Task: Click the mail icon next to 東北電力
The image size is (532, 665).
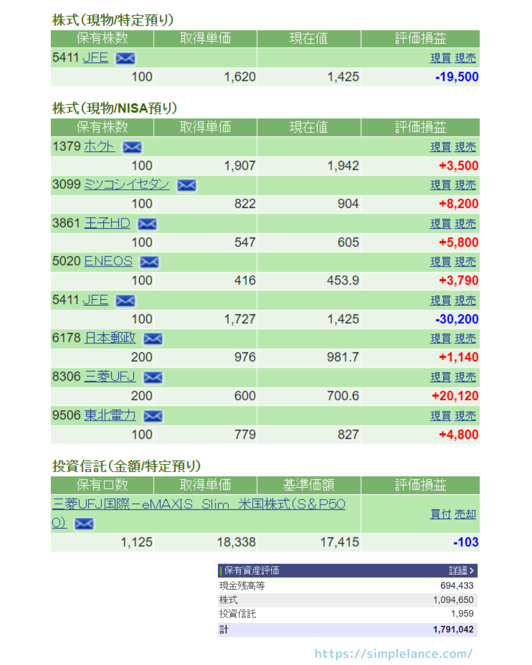Action: click(153, 416)
